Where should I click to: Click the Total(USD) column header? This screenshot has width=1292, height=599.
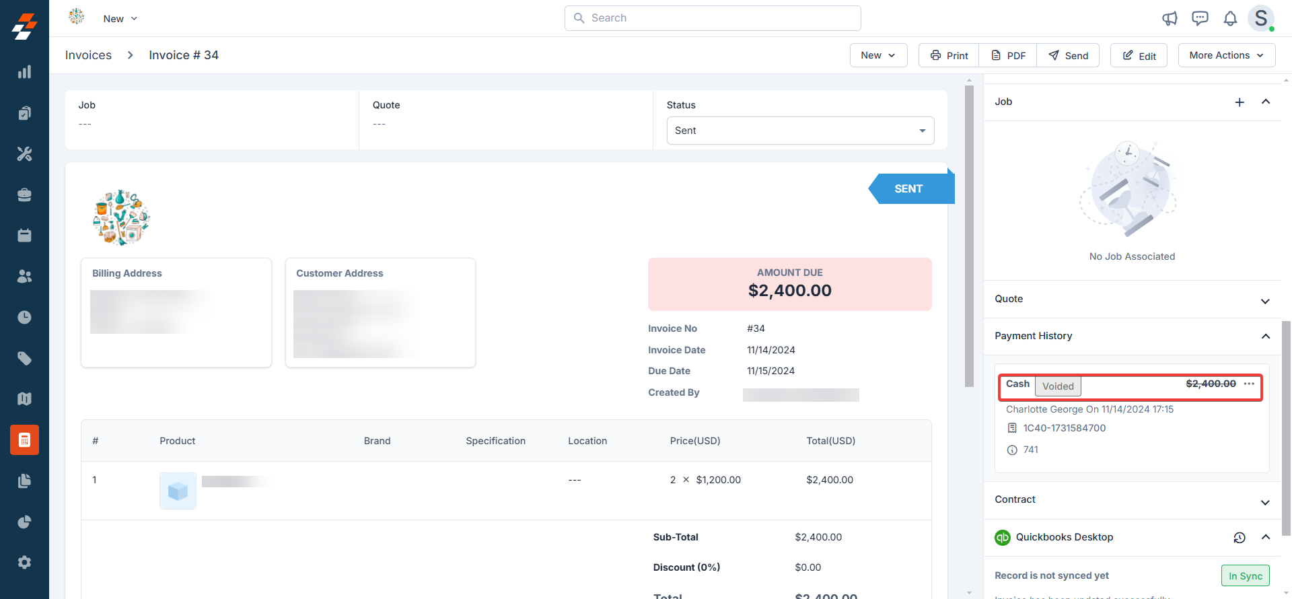point(830,441)
